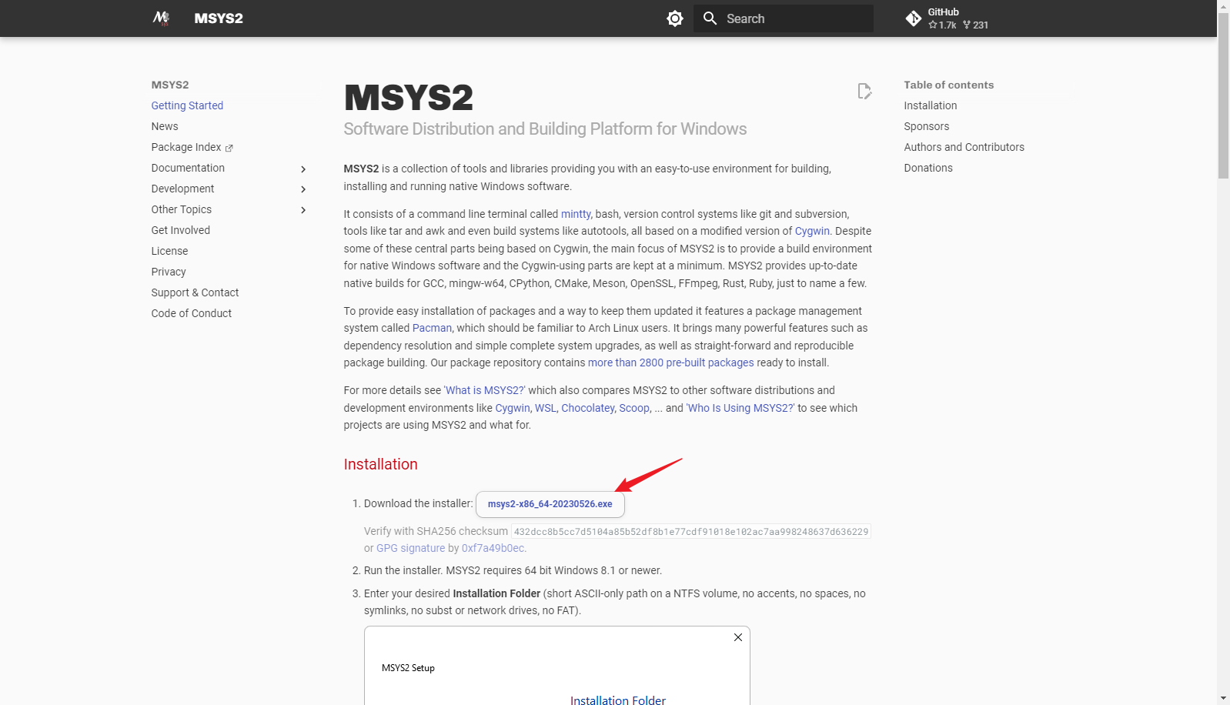Open the GitHub repository link in header

coord(948,18)
